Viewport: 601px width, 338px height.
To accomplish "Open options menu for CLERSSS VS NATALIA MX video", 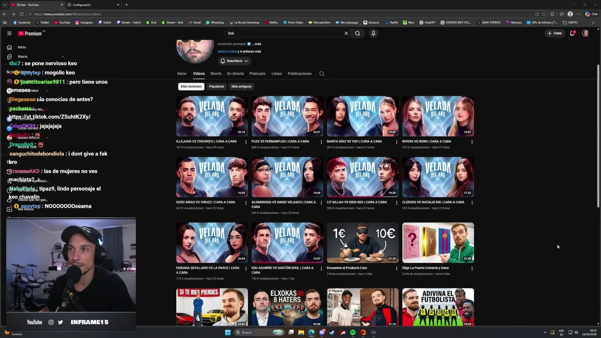I will tap(472, 203).
